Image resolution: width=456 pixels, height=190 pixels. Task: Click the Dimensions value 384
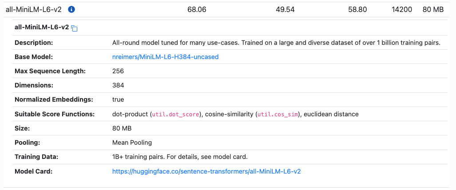[x=118, y=85]
